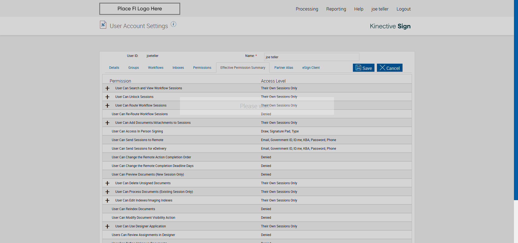Expand User Can Process Documents row

coord(107,192)
